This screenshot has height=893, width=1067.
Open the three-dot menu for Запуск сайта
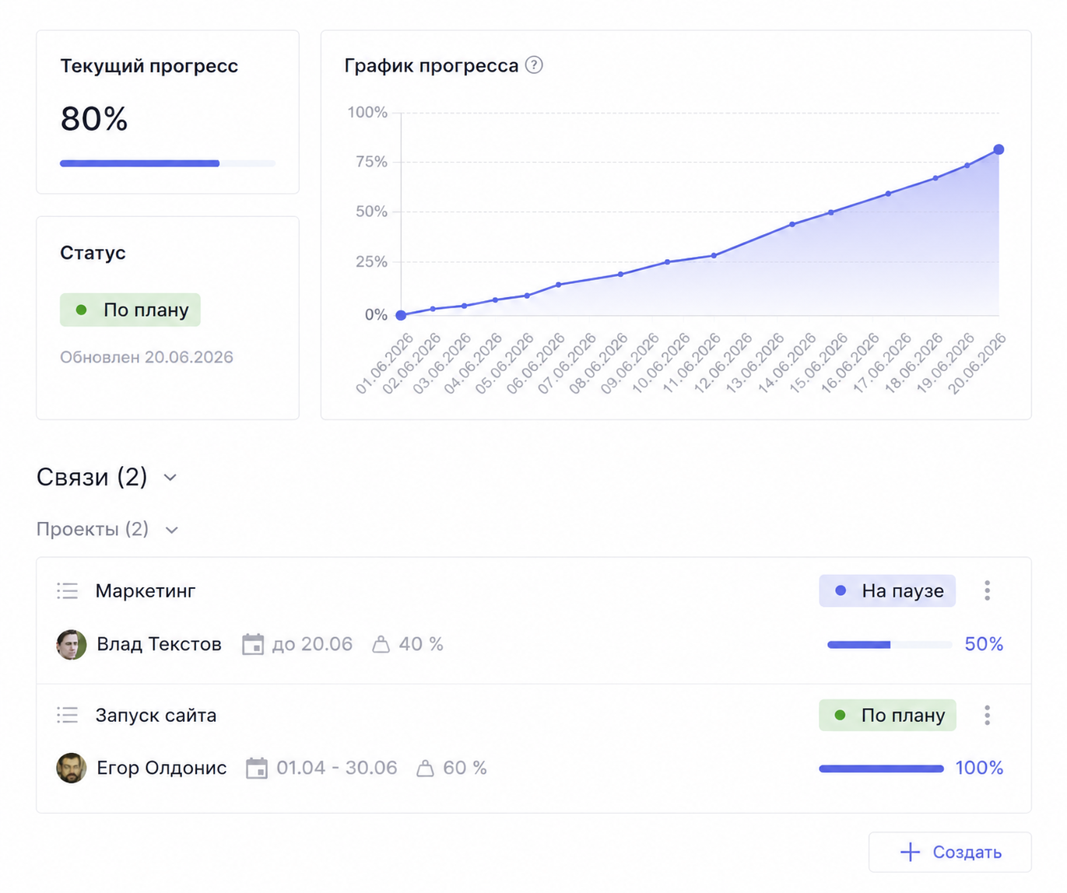coord(987,715)
